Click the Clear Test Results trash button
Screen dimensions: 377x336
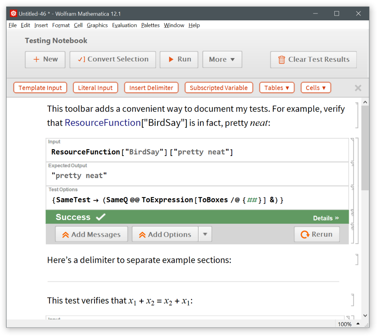click(313, 60)
